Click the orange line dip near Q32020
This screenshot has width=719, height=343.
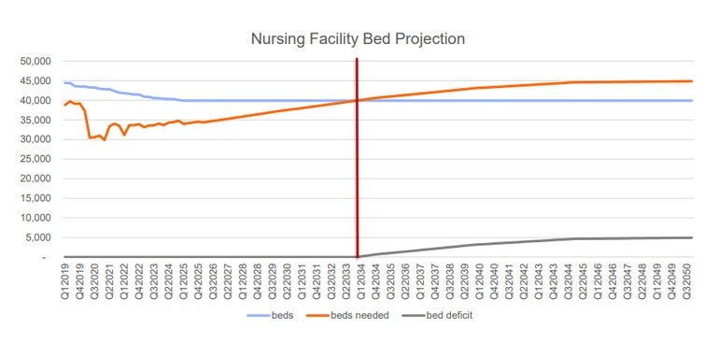pos(90,137)
